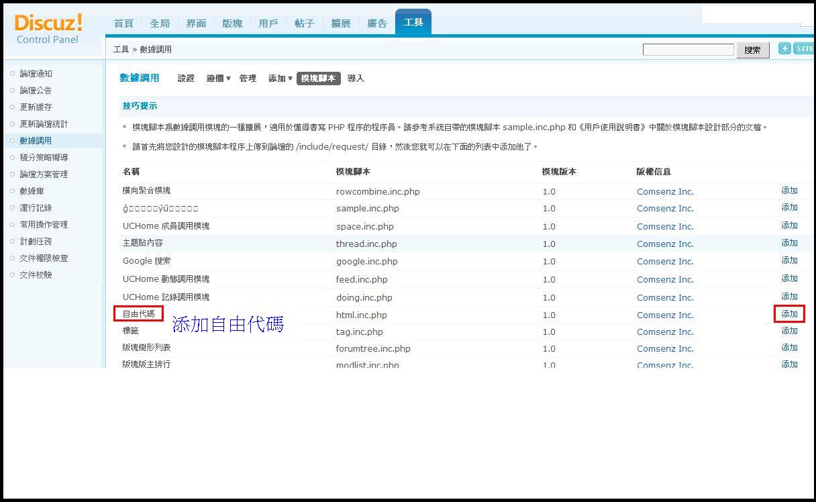Viewport: 816px width, 502px height.
Task: Switch to the 全局 top tab
Action: (x=160, y=23)
